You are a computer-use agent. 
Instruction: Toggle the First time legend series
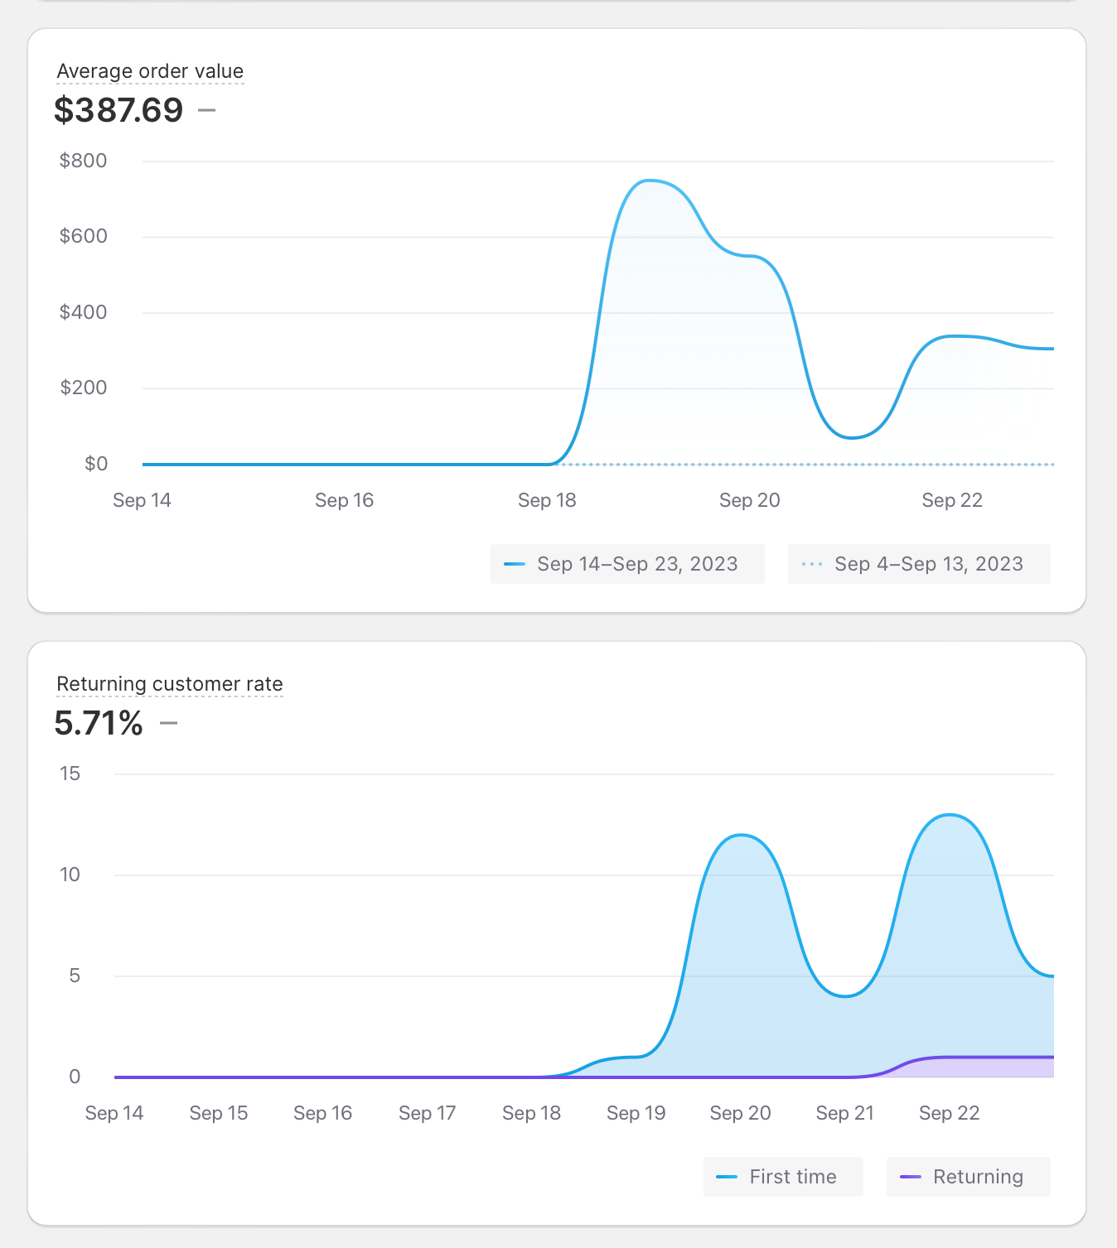click(x=783, y=1177)
